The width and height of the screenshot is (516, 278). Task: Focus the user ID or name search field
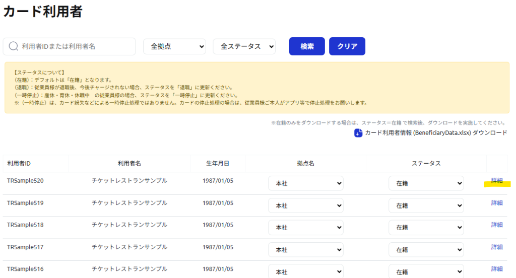tap(76, 46)
